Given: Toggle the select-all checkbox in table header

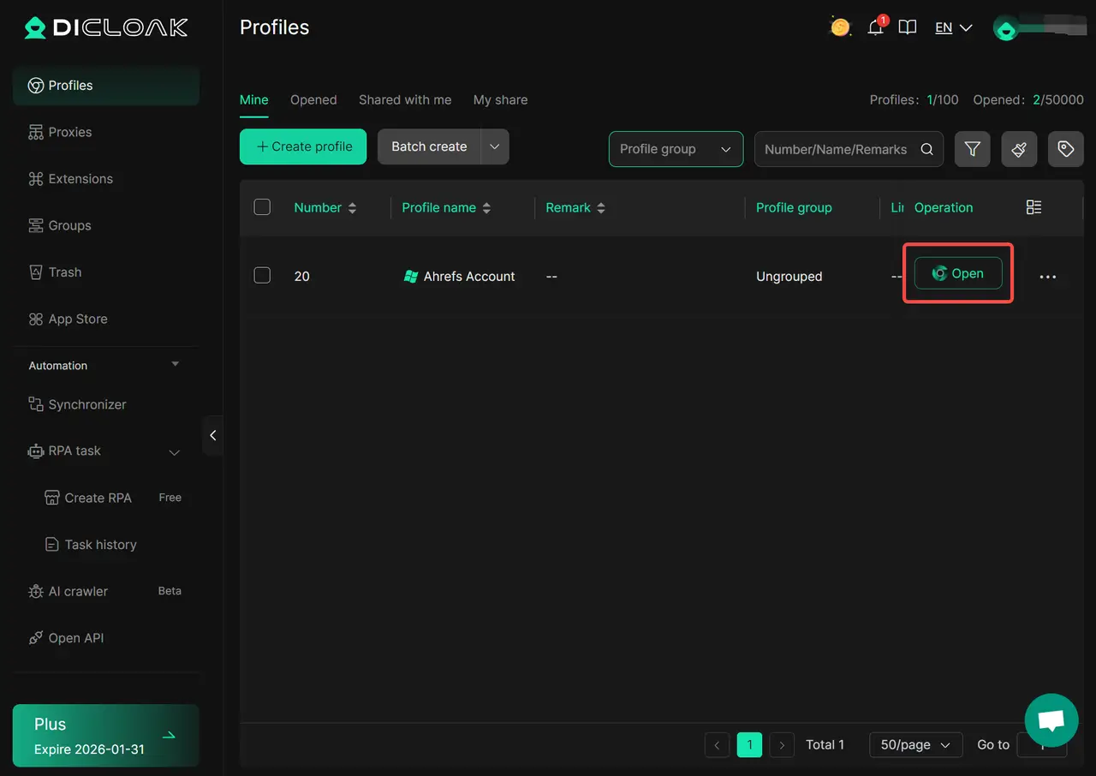Looking at the screenshot, I should pyautogui.click(x=263, y=207).
